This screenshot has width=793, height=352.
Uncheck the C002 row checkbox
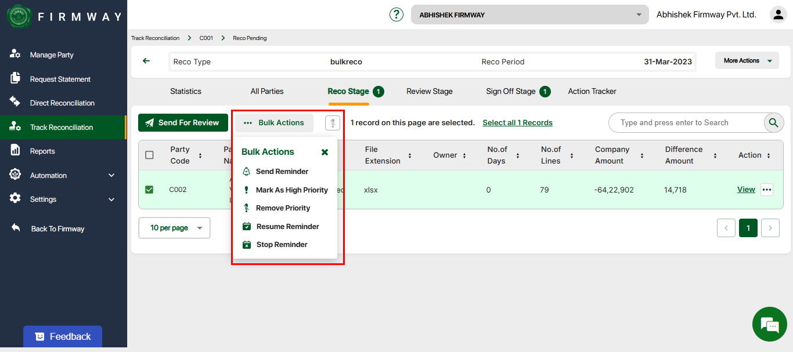point(149,190)
